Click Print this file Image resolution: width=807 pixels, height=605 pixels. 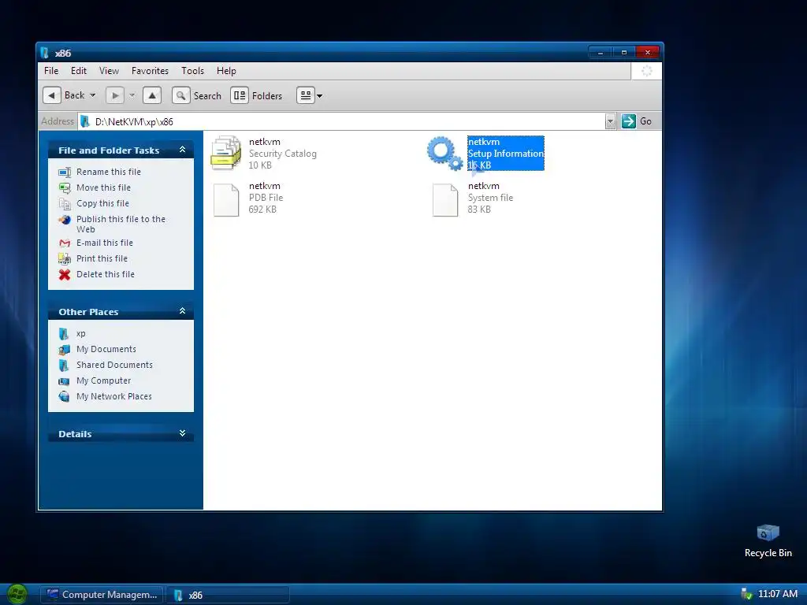coord(102,258)
